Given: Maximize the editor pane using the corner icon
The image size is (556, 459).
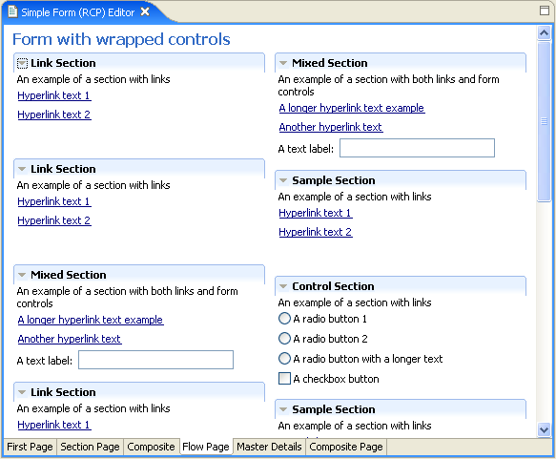Looking at the screenshot, I should point(545,10).
